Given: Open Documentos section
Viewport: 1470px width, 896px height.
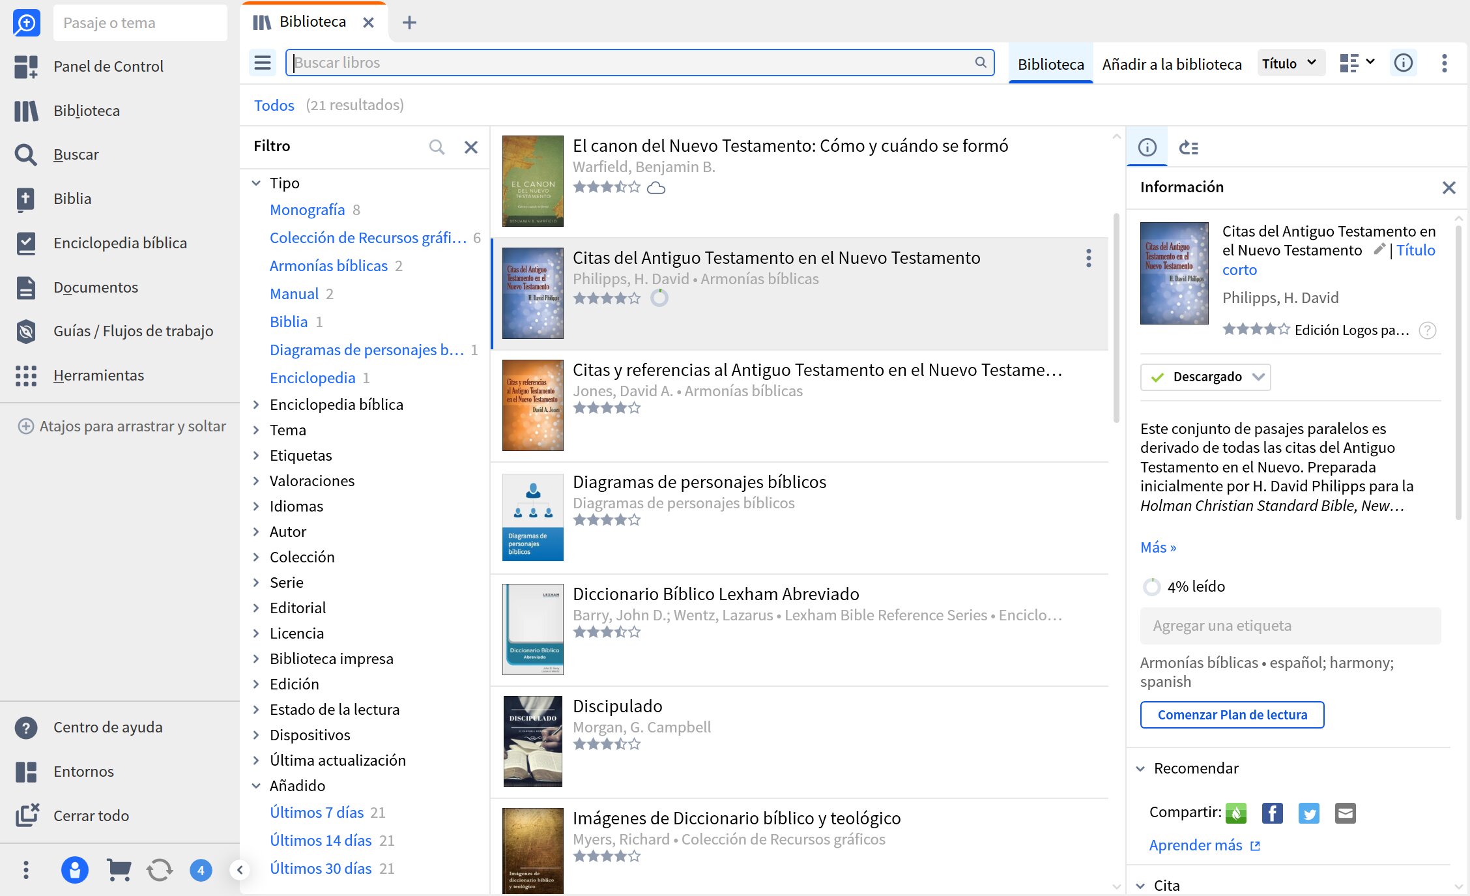Looking at the screenshot, I should point(96,287).
